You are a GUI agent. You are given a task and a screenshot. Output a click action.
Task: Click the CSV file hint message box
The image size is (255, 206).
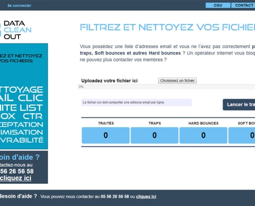pyautogui.click(x=137, y=102)
